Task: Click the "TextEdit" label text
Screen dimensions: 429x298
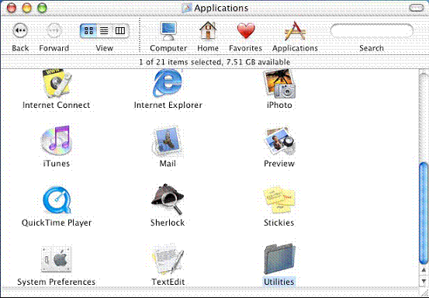Action: 168,282
